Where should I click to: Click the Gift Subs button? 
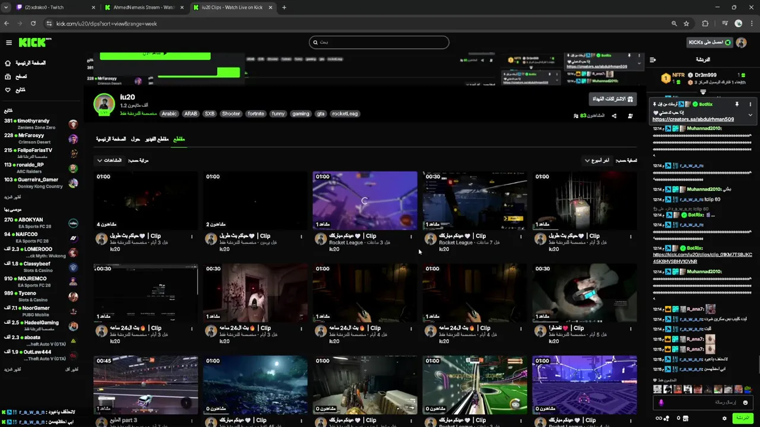[x=612, y=99]
